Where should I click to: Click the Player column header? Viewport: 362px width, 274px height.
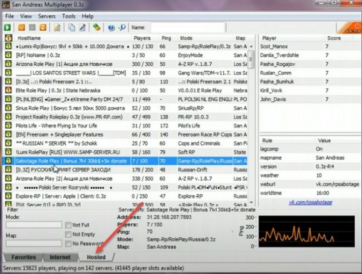(292, 38)
